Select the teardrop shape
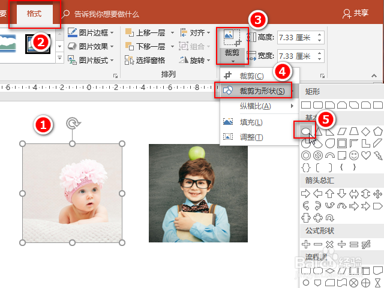This screenshot has height=288, width=384. pos(330,143)
